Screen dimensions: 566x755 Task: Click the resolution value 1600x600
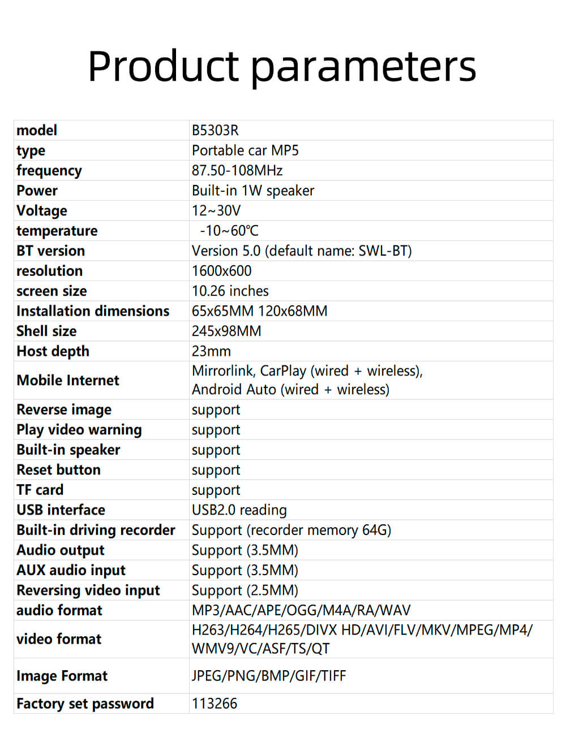[x=222, y=271]
